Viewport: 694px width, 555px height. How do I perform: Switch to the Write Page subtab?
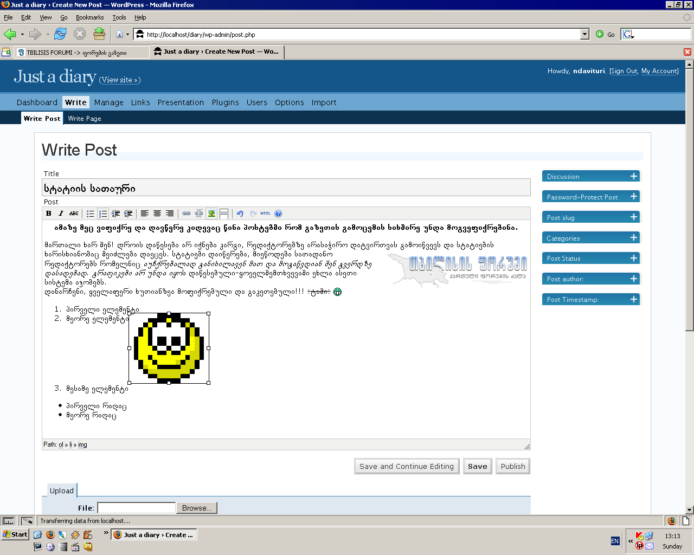tap(85, 118)
